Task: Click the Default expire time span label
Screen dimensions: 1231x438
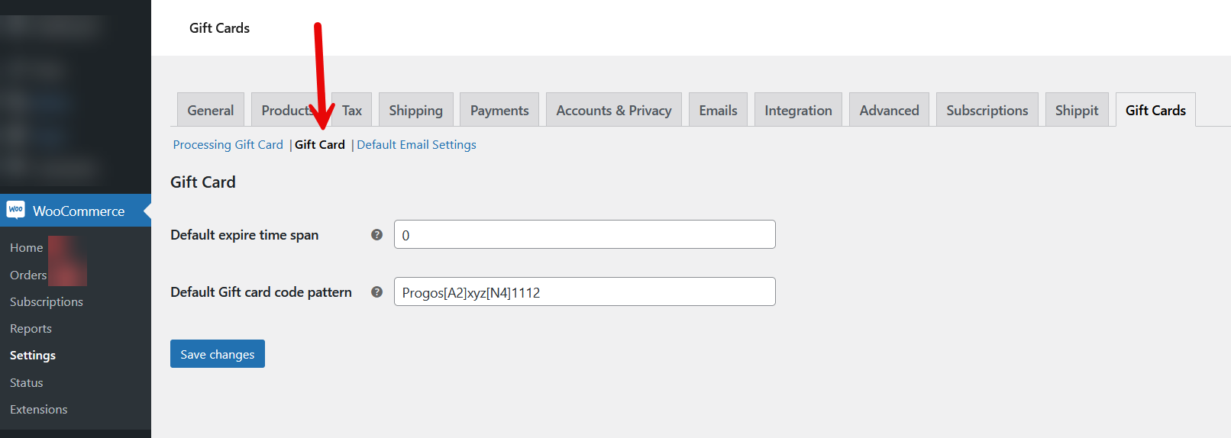Action: click(x=244, y=235)
